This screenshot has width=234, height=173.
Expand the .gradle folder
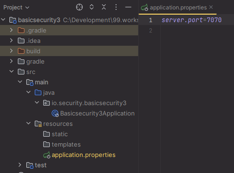click(11, 30)
